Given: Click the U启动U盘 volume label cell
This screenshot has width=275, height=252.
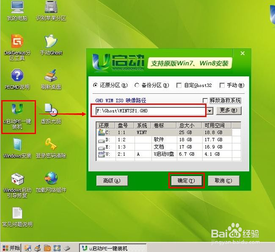Looking at the screenshot, I should (164, 154).
